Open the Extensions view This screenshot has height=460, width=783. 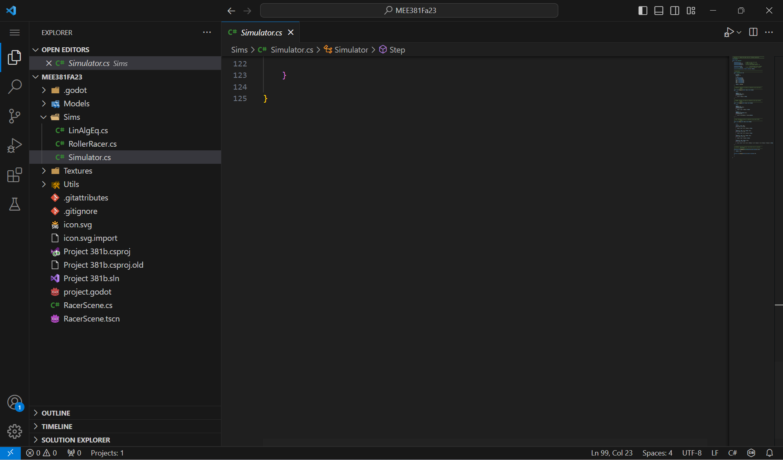click(15, 175)
